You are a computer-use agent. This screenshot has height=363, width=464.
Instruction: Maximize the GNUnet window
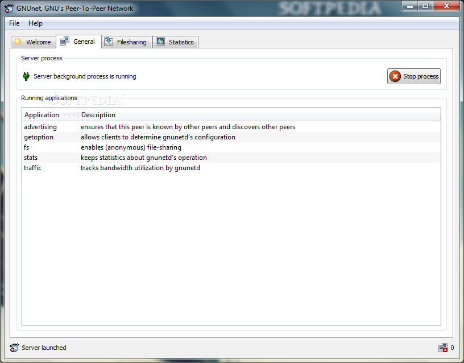click(425, 6)
